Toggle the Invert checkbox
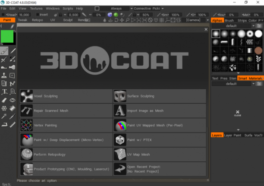This screenshot has height=186, width=264. 38,15
